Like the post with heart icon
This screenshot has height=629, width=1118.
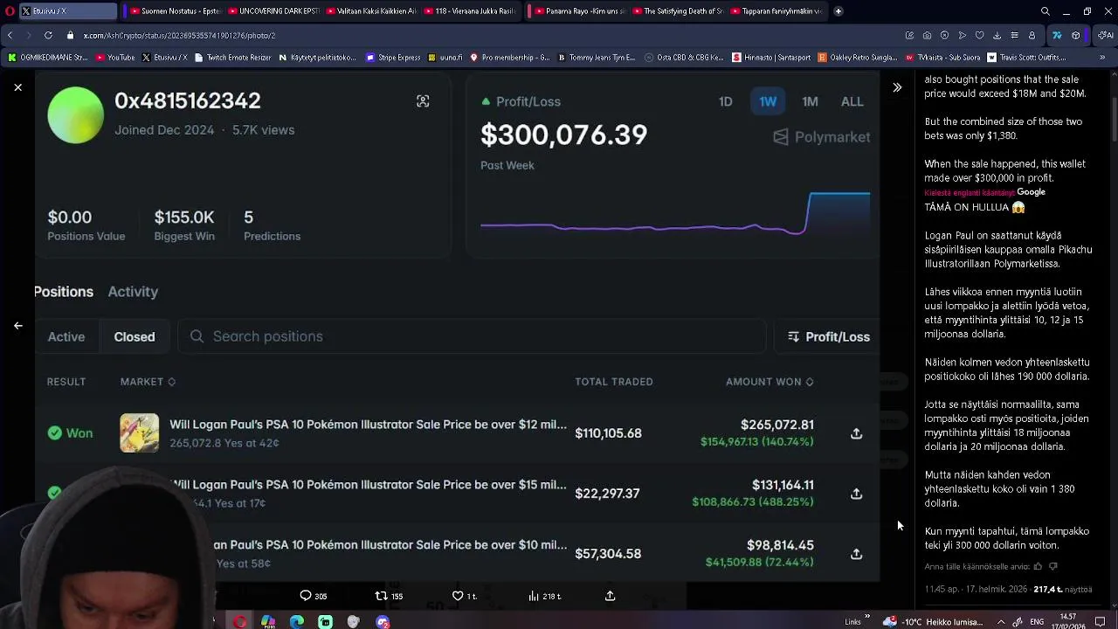point(458,596)
